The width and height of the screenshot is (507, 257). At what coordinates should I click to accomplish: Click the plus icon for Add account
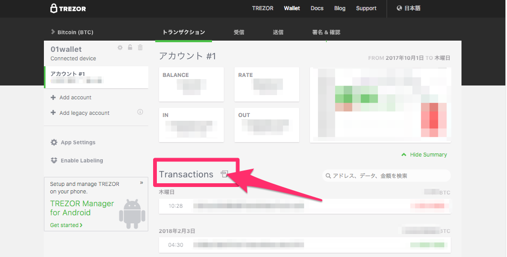pyautogui.click(x=54, y=97)
